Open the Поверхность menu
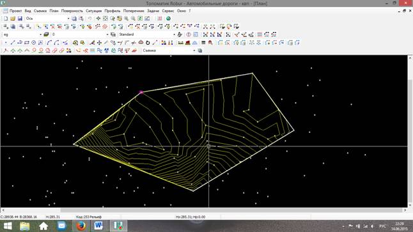Viewport: 413px width, 232px height. (72, 11)
